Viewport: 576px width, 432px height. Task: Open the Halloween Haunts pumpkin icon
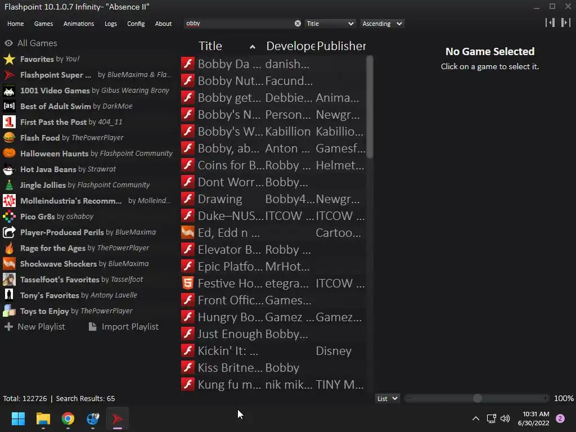pos(9,153)
